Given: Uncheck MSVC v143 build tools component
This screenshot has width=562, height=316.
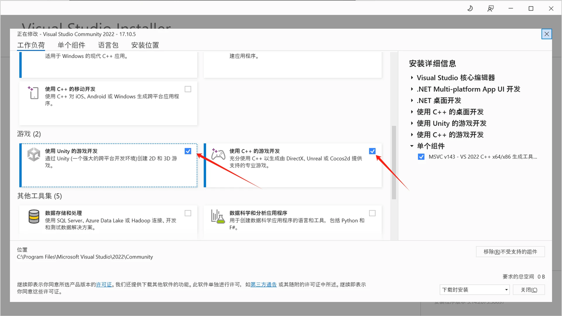Looking at the screenshot, I should coord(421,157).
